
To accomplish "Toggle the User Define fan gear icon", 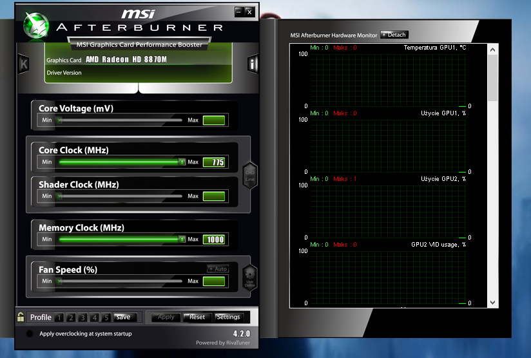I will coord(250,278).
